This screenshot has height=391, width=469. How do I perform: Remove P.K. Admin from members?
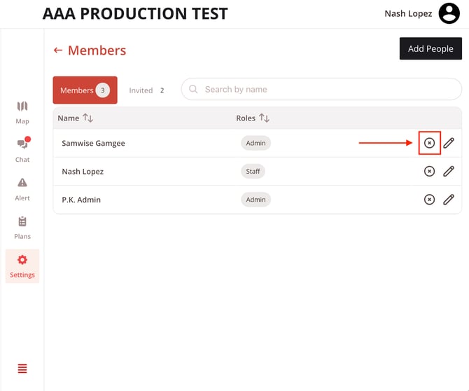tap(429, 200)
